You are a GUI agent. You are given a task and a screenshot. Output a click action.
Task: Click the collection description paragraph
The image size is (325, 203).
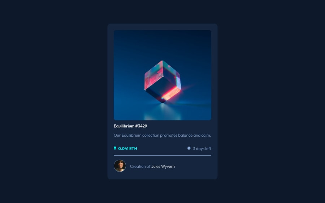162,135
